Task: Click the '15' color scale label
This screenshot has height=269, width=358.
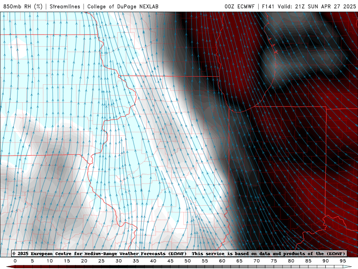Action: (67, 261)
